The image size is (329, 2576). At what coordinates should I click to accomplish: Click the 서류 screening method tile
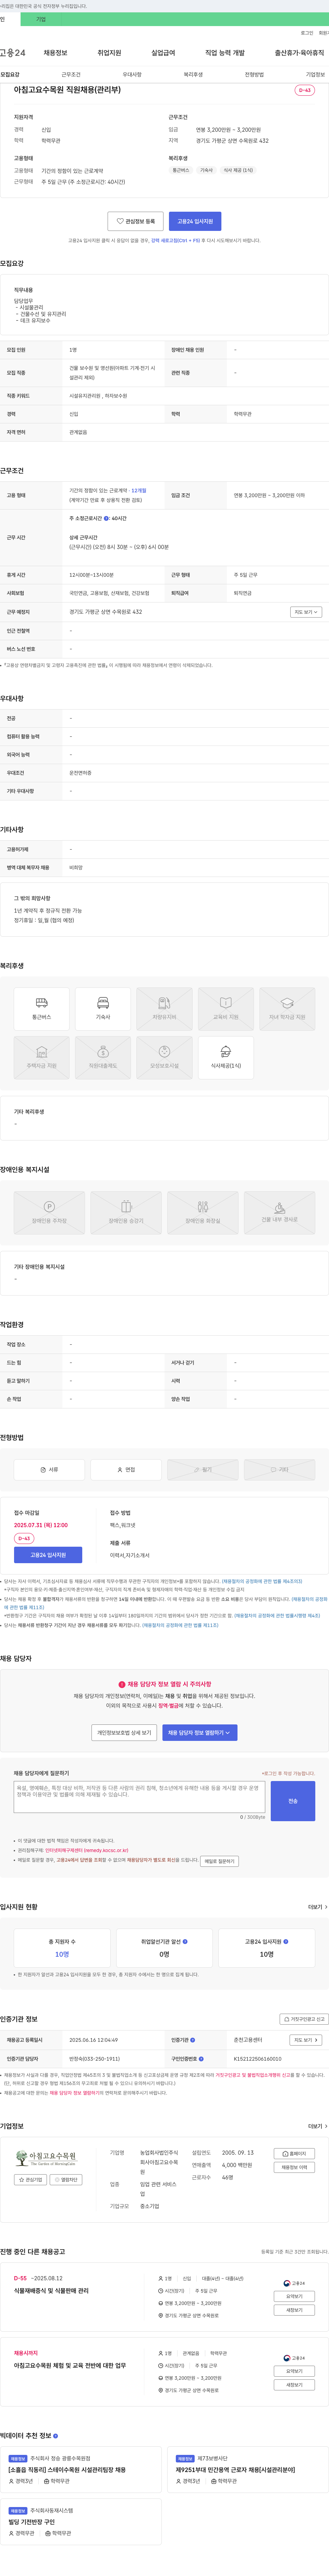pos(49,1469)
